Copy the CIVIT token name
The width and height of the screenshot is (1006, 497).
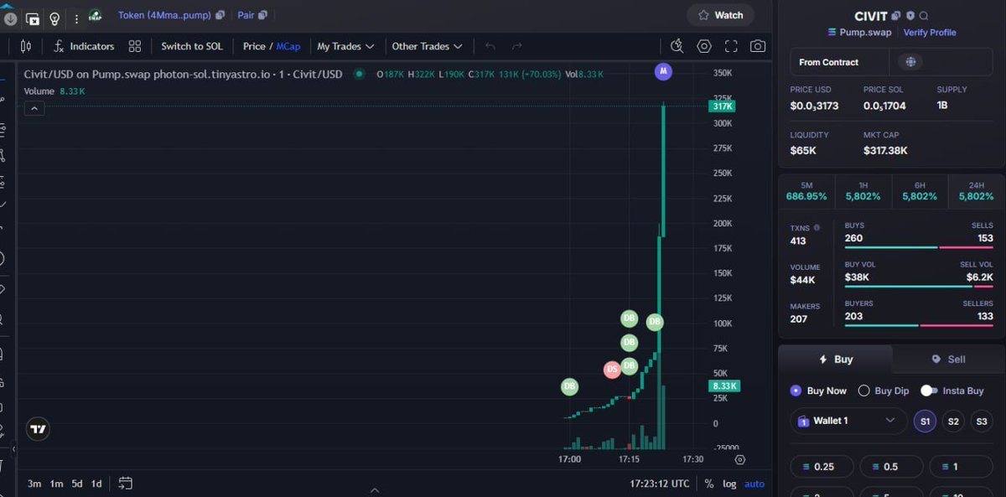(896, 16)
